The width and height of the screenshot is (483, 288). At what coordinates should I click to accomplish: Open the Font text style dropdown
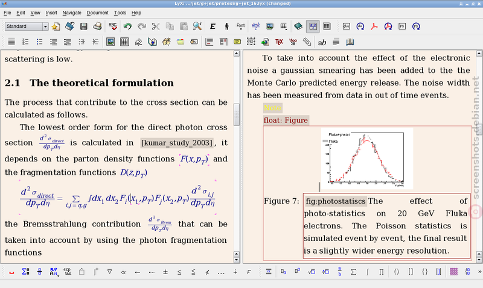(240, 27)
